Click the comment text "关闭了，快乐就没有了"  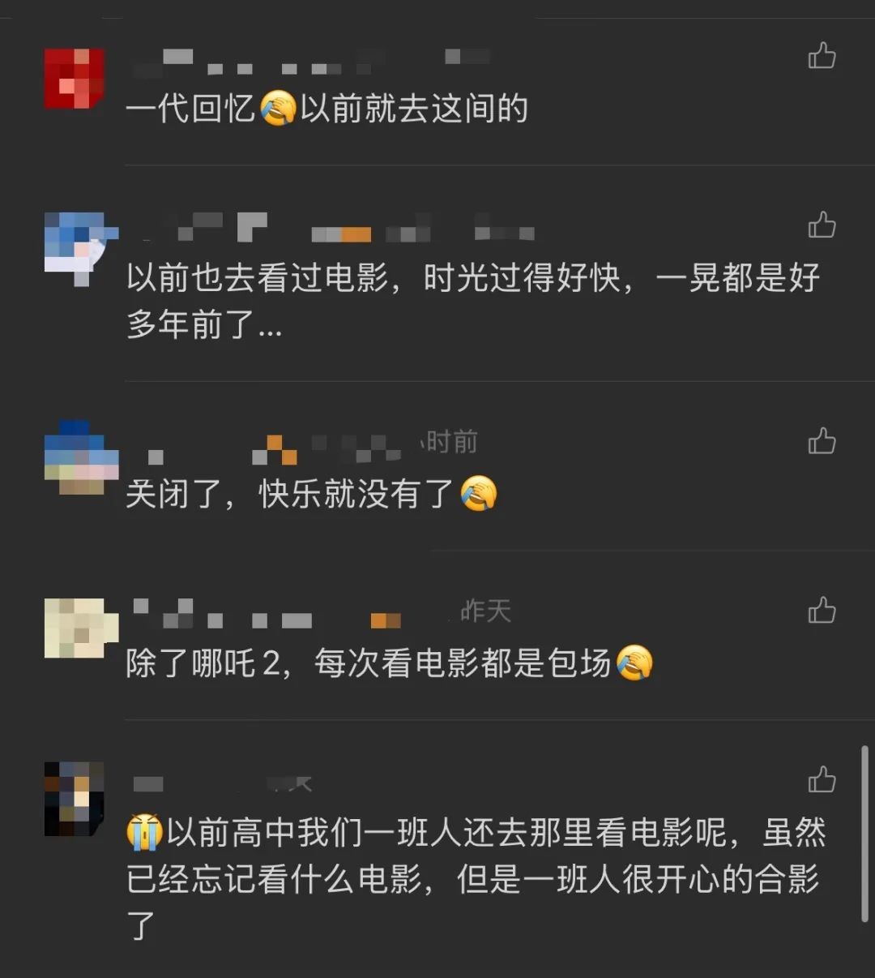[312, 493]
